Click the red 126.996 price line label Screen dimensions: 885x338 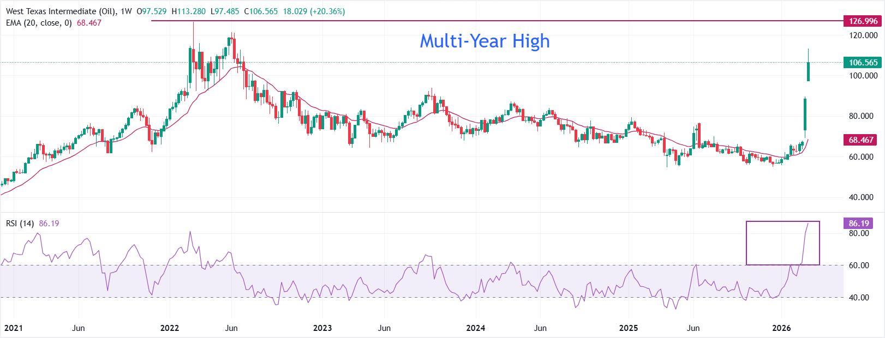[x=863, y=21]
